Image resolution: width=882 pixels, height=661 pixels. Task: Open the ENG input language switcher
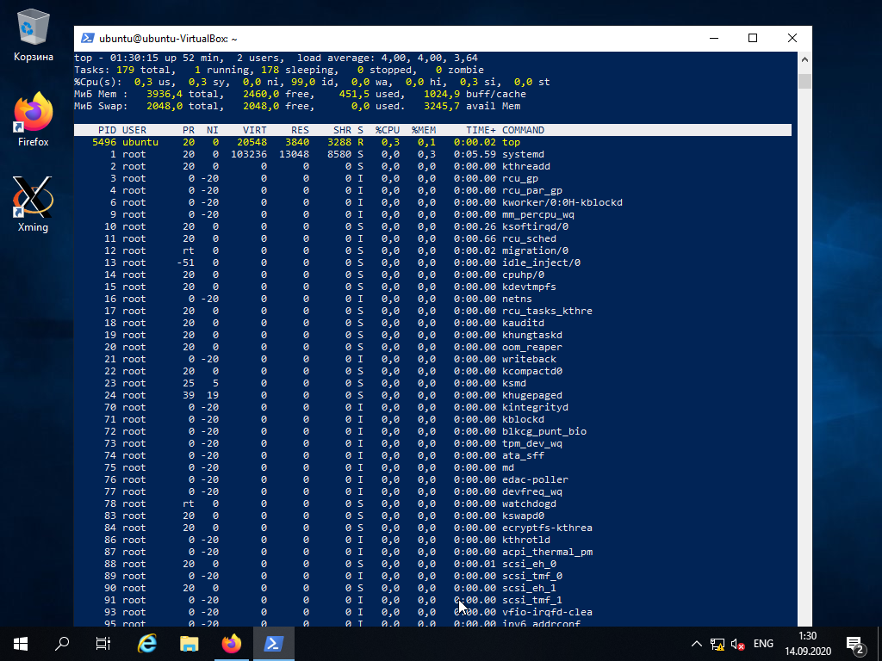coord(763,644)
